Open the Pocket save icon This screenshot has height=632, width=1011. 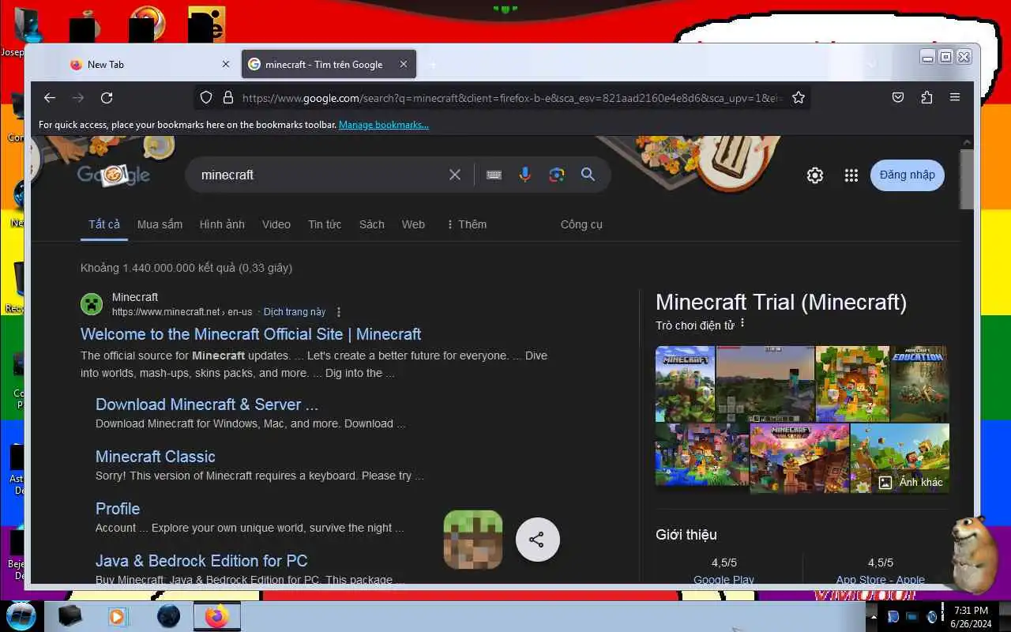[x=898, y=98]
